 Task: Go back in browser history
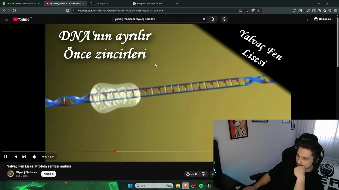[4, 11]
